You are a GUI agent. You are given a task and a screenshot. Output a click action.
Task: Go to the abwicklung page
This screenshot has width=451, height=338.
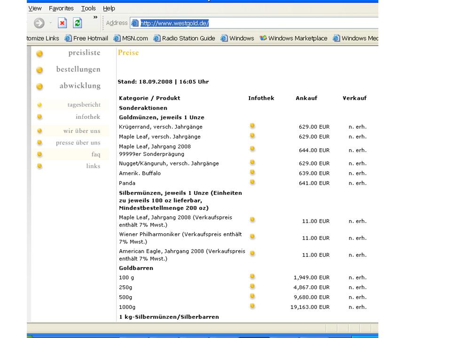80,85
